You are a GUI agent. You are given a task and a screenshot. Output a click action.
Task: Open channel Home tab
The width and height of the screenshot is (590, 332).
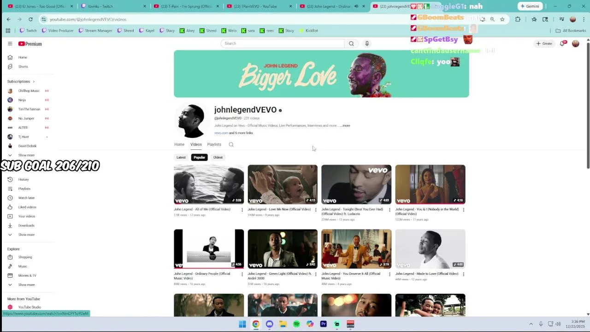[x=179, y=144]
